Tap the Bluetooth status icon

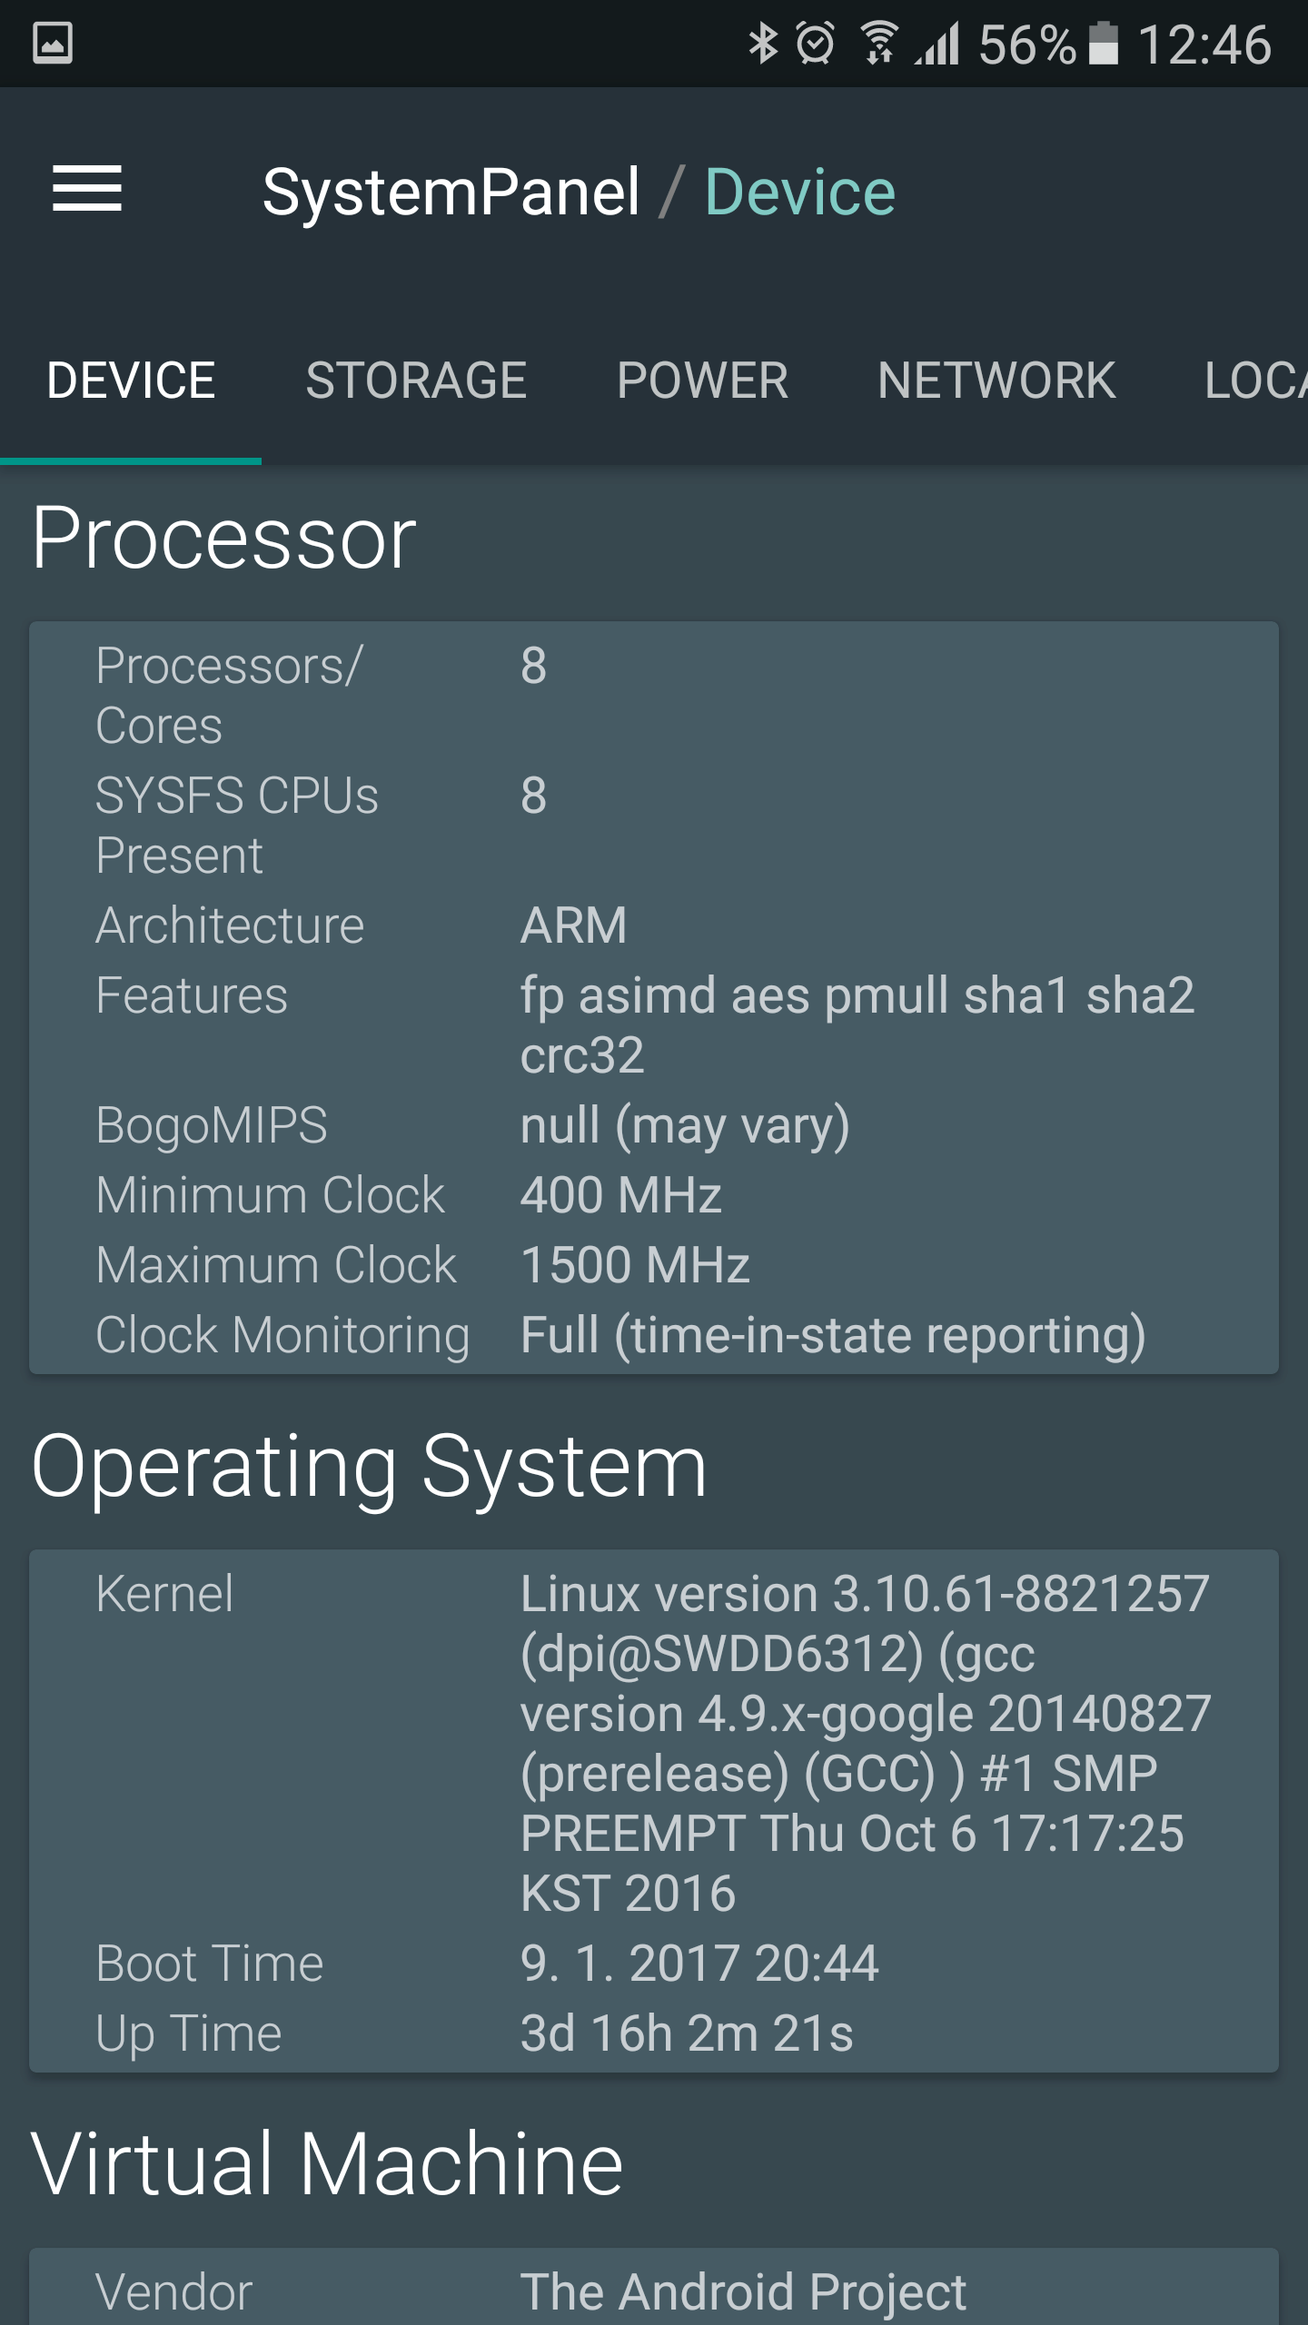pos(763,44)
